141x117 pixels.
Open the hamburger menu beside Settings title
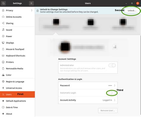[31, 3]
